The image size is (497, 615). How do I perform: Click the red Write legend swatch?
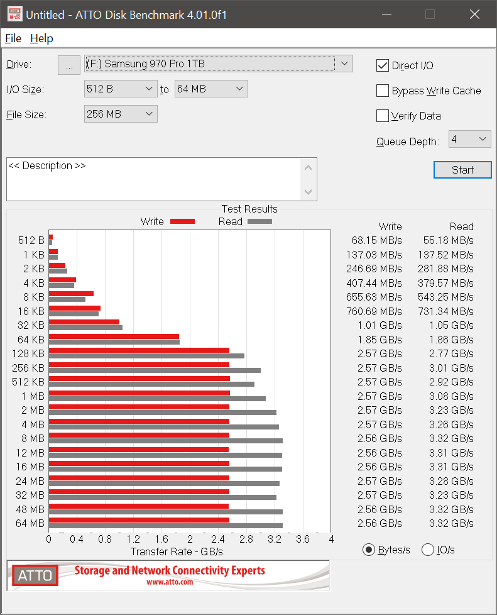tap(182, 221)
